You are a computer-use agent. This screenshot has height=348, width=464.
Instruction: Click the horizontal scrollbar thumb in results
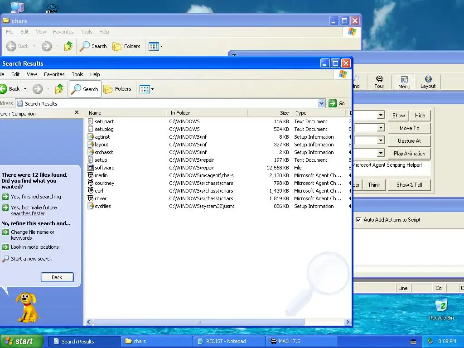click(198, 322)
